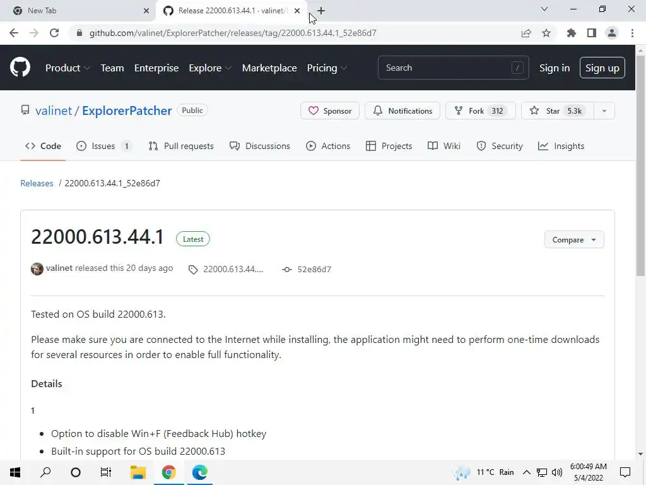
Task: Click the Sign up button
Action: click(602, 68)
